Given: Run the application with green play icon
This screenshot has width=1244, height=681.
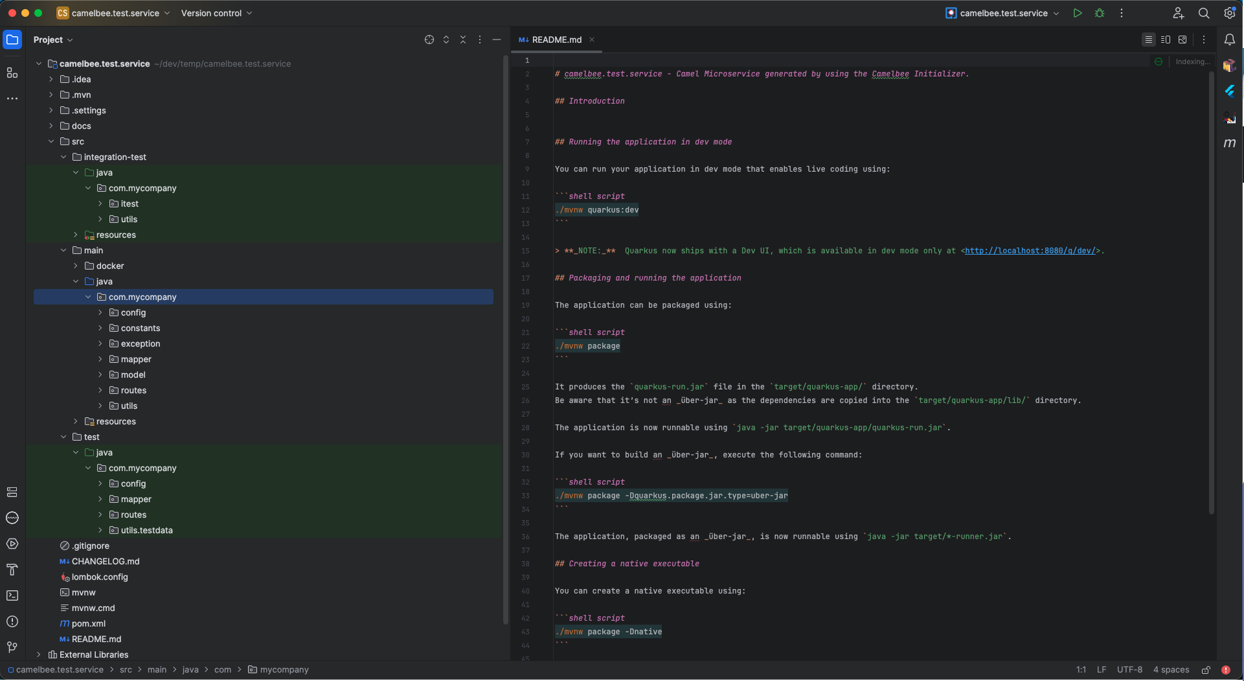Looking at the screenshot, I should click(1077, 13).
